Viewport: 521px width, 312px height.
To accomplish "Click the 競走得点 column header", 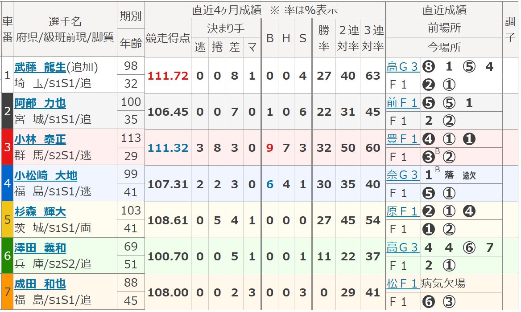I will (x=168, y=38).
